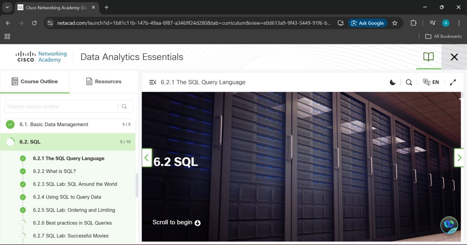Image resolution: width=467 pixels, height=245 pixels.
Task: Click the Cisco Networking Academy logo
Action: pyautogui.click(x=41, y=57)
